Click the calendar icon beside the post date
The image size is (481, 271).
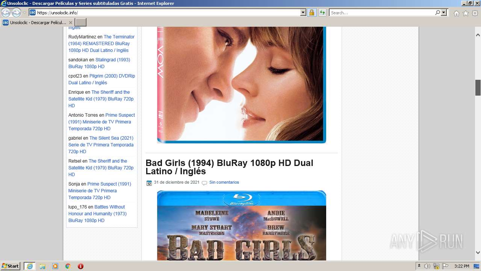tap(149, 183)
